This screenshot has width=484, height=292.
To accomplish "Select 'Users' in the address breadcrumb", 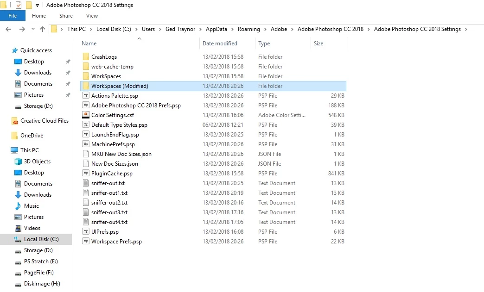I will pyautogui.click(x=148, y=29).
